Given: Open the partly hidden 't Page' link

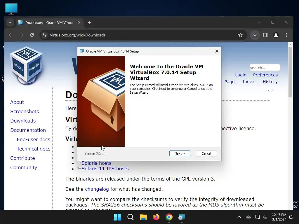Looking at the screenshot, I should (x=228, y=82).
